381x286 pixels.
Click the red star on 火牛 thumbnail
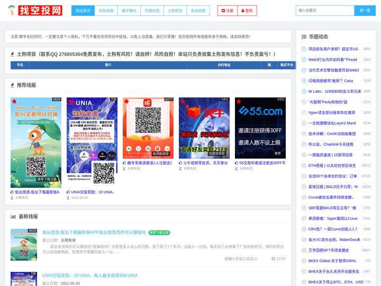point(183,101)
